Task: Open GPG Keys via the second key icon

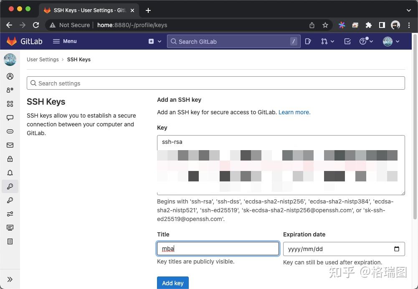Action: (x=10, y=200)
